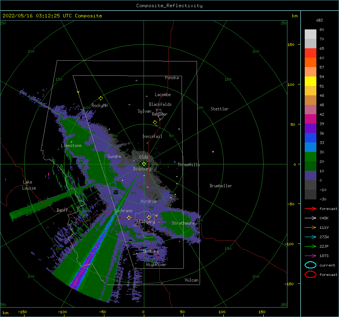This screenshot has width=339, height=317.
Task: Click the ThreeHills city label
Action: tap(189, 165)
